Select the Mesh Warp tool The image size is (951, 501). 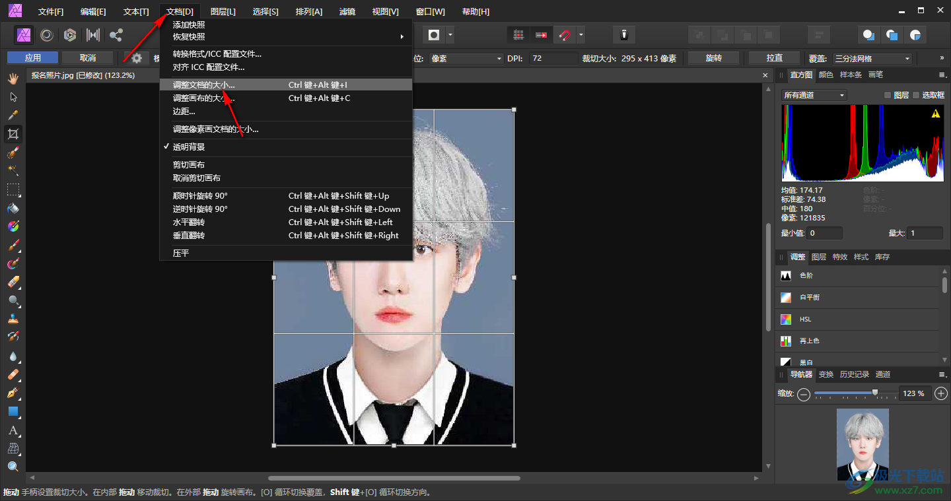coord(13,448)
